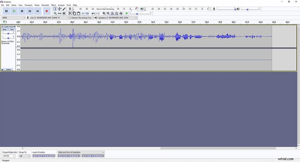The height and width of the screenshot is (162, 300).
Task: Open the Analyze menu
Action: pos(61,5)
